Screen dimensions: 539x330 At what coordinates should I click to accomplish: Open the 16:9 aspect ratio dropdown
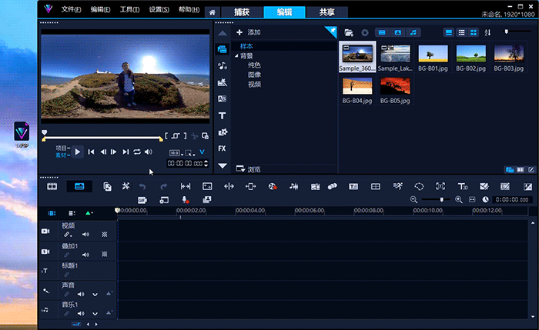point(176,153)
